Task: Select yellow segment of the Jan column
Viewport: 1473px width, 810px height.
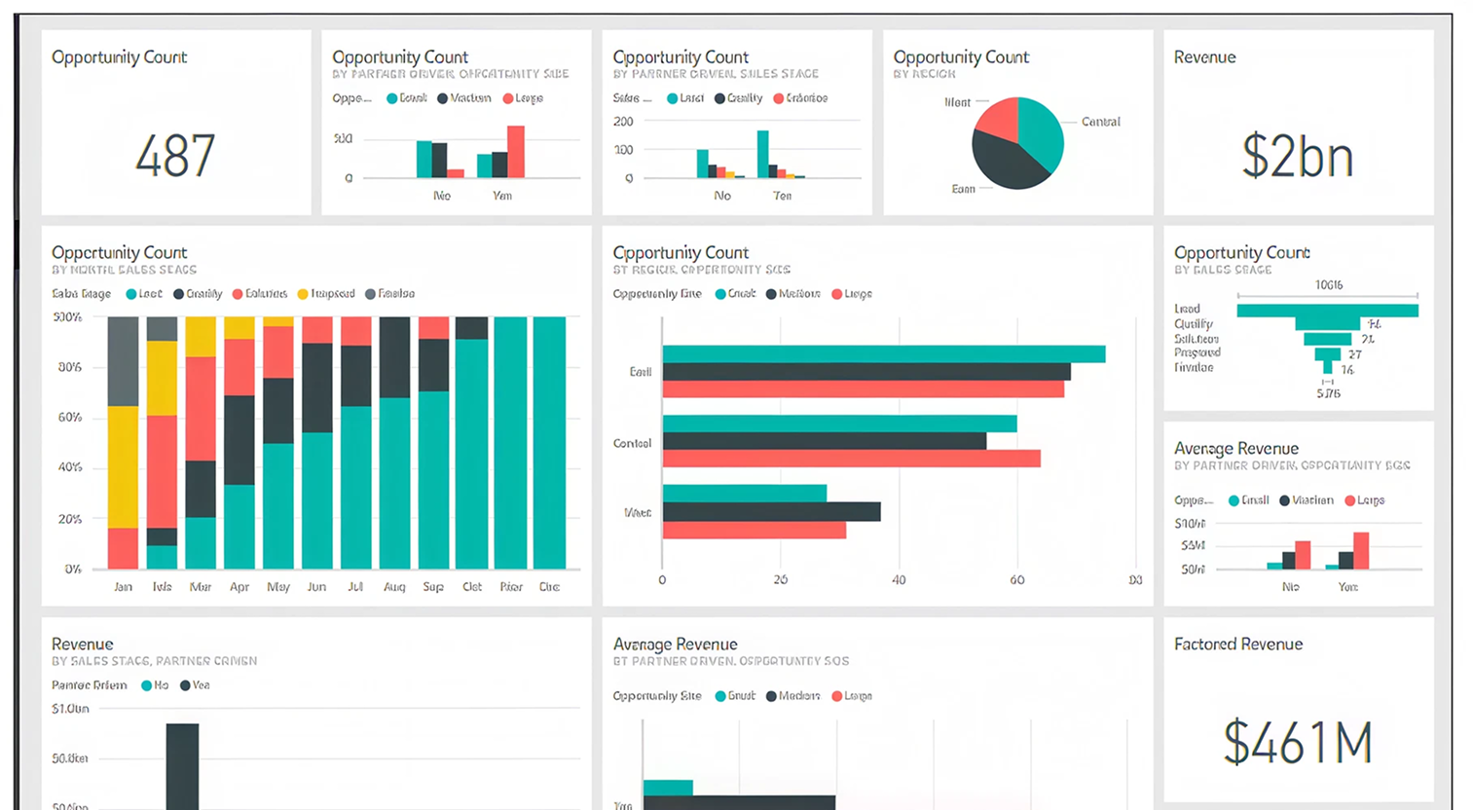Action: click(x=123, y=467)
